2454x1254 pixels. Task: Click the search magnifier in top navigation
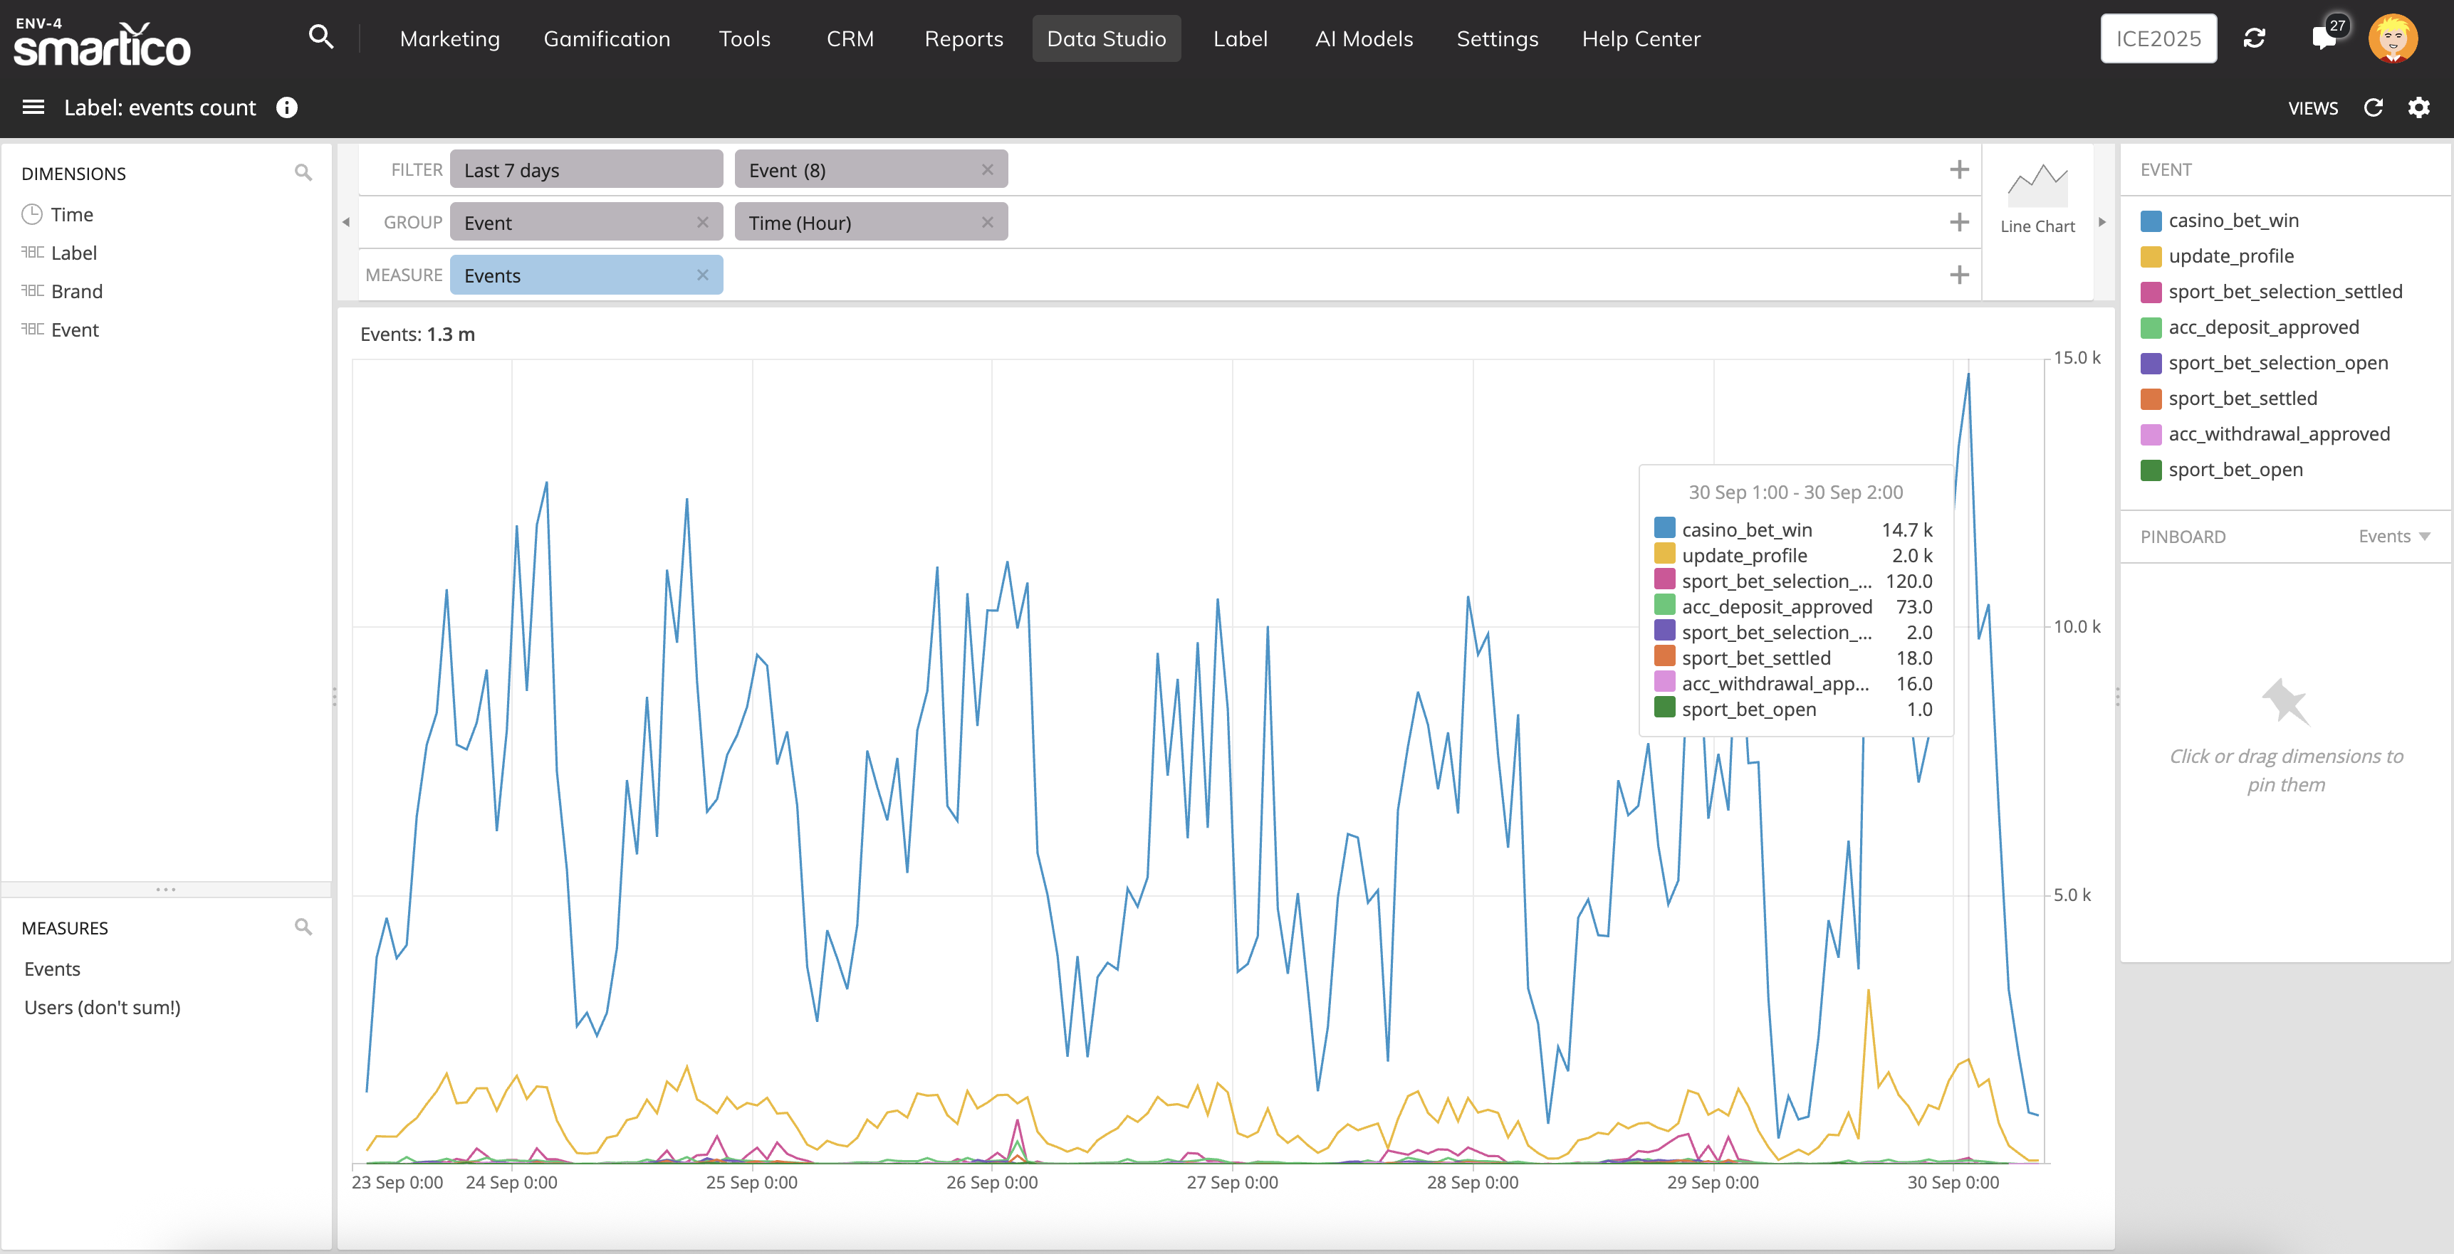point(321,38)
